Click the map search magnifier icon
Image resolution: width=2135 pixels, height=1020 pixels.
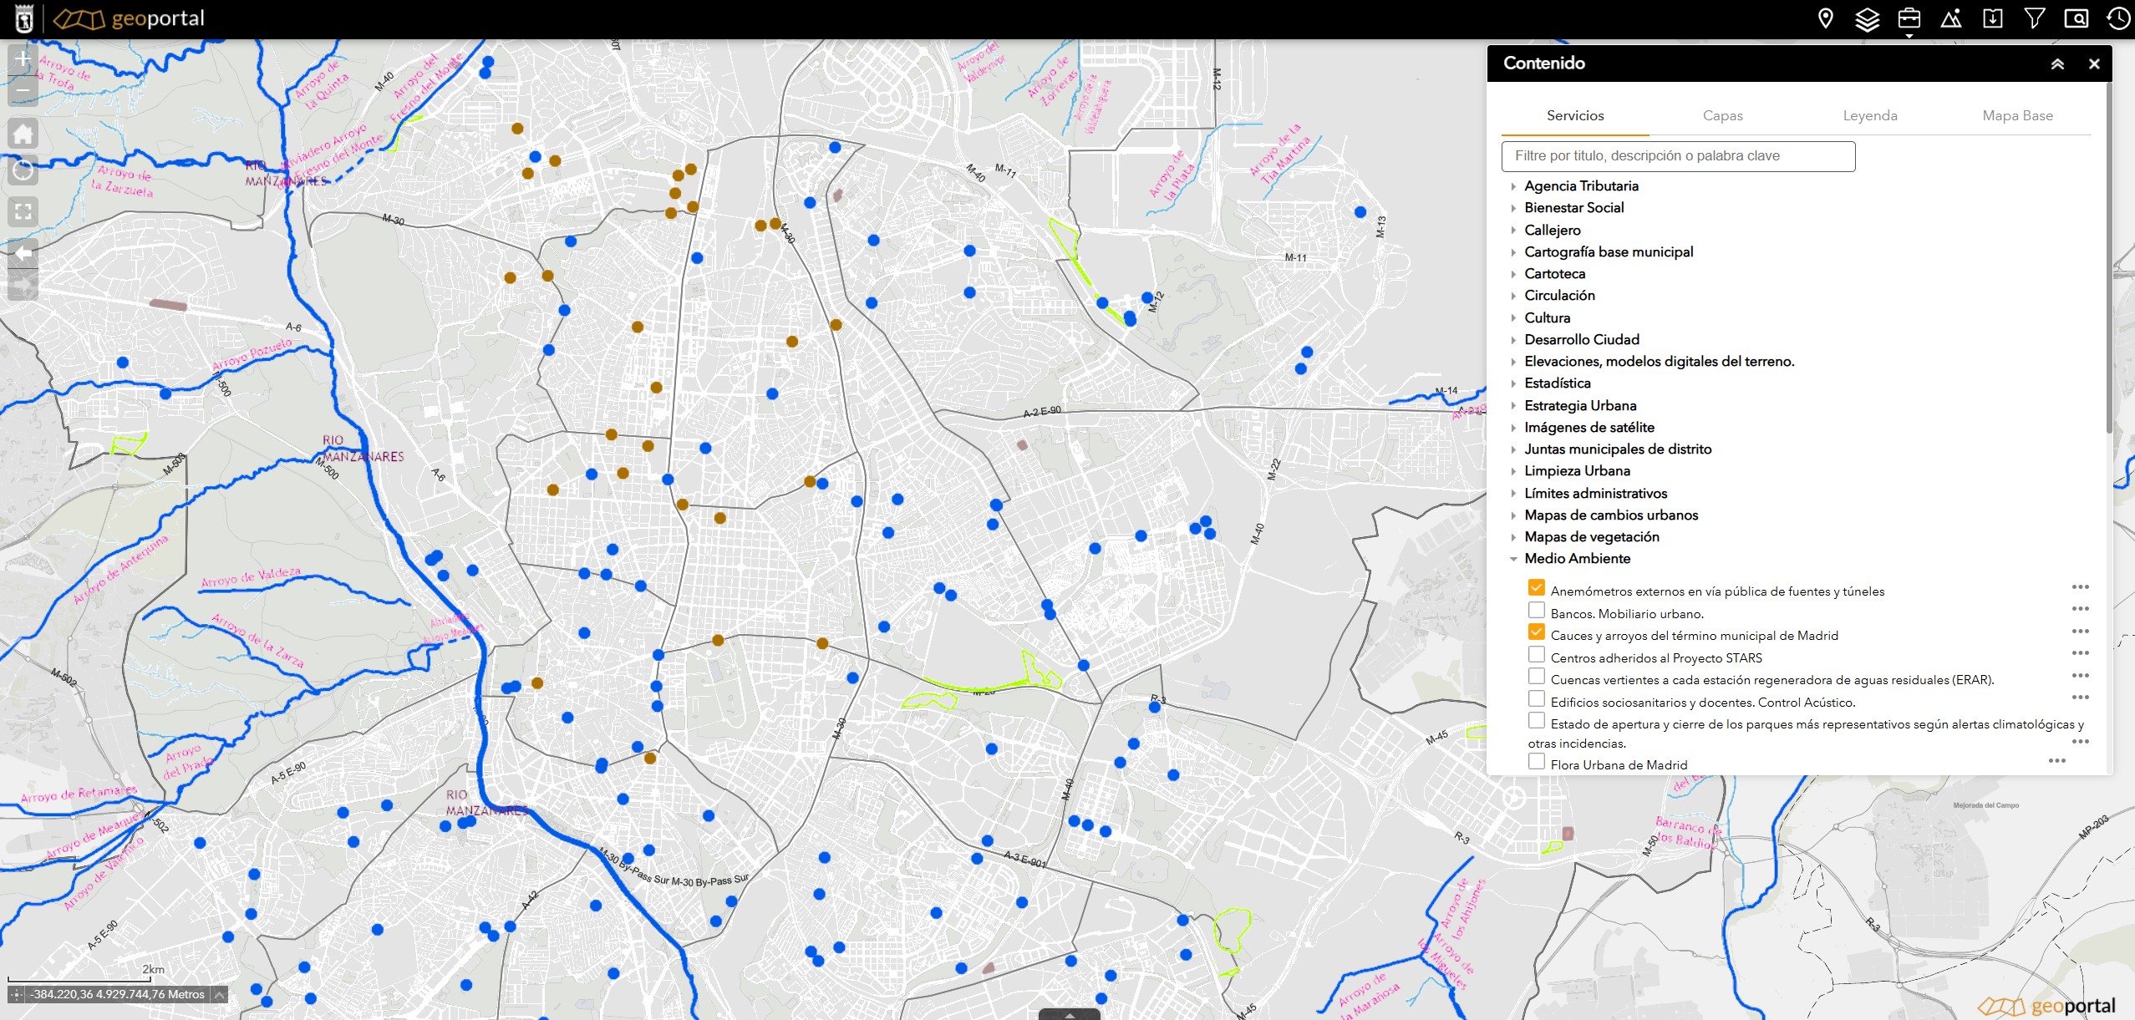coord(2077,18)
